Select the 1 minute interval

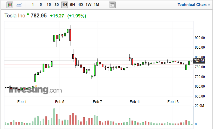click(32, 5)
